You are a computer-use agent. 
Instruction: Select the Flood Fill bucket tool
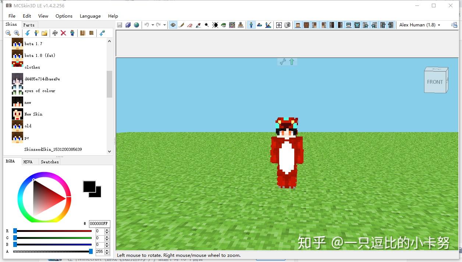click(x=224, y=25)
